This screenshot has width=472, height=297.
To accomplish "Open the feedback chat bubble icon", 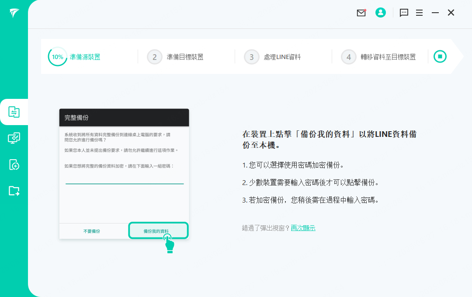I will 404,13.
